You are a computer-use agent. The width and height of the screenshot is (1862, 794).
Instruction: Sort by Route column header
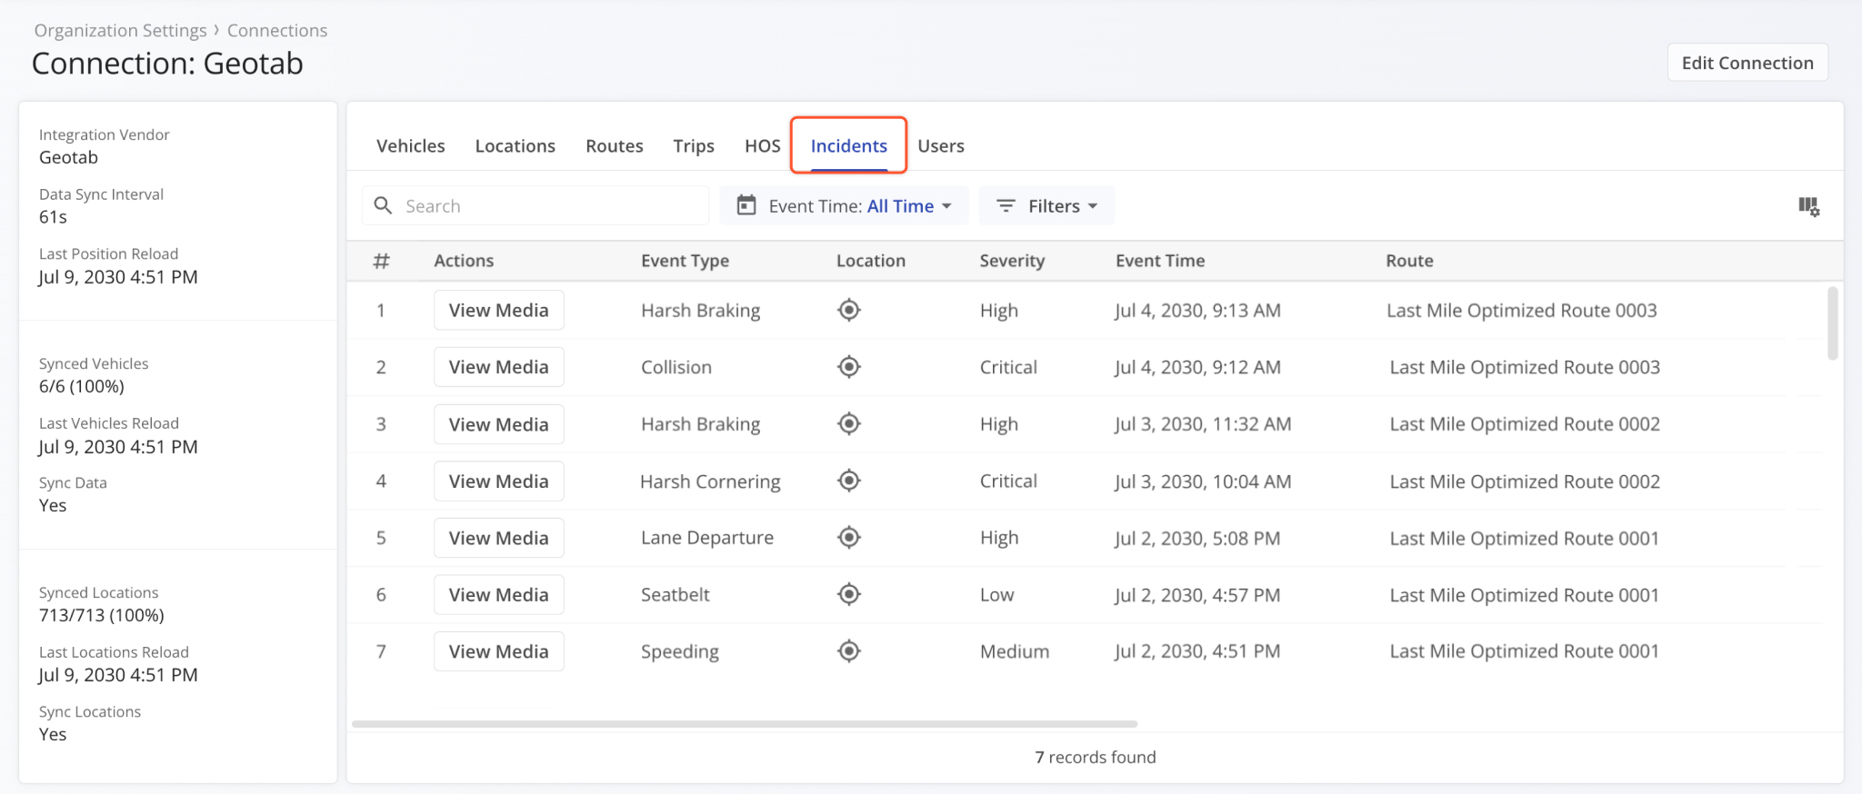tap(1409, 261)
